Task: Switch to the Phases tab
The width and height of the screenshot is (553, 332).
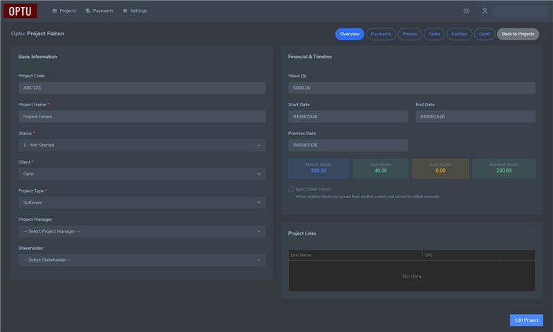Action: pos(410,34)
